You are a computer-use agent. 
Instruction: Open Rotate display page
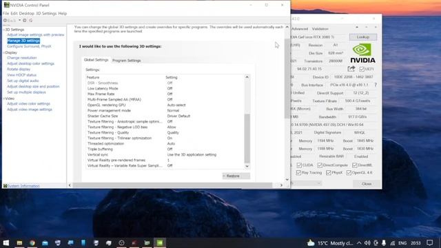click(x=19, y=69)
